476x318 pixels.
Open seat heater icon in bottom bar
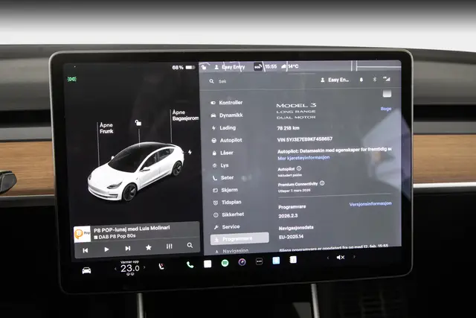162,267
